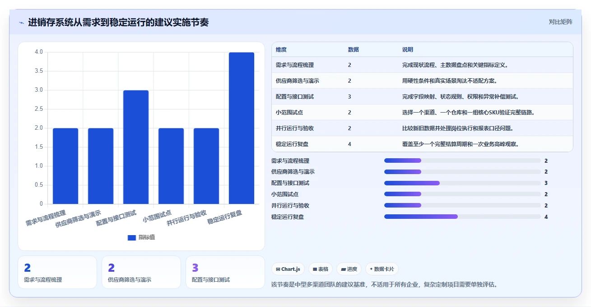Click the 数据卡片 tag chip
Screen dimensions: 591x307
382,269
